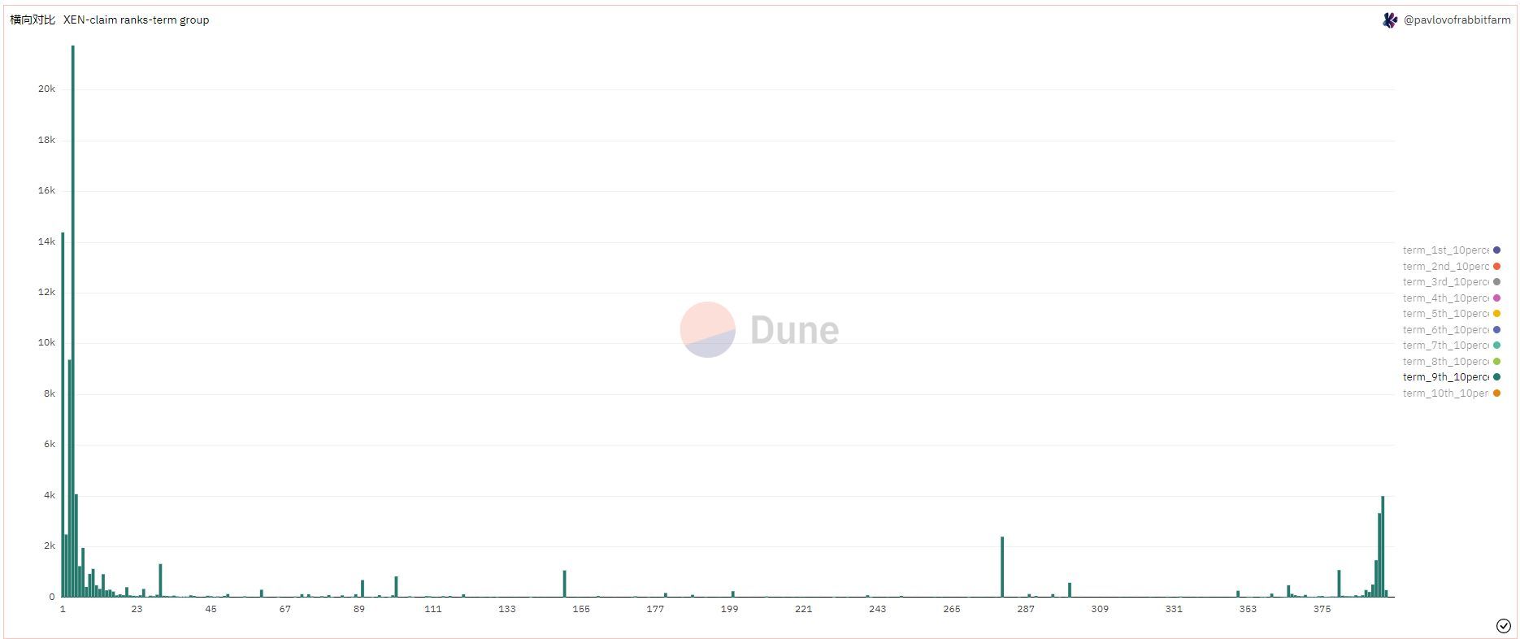Click y-axis label 6k
1520x639 pixels.
coord(49,444)
